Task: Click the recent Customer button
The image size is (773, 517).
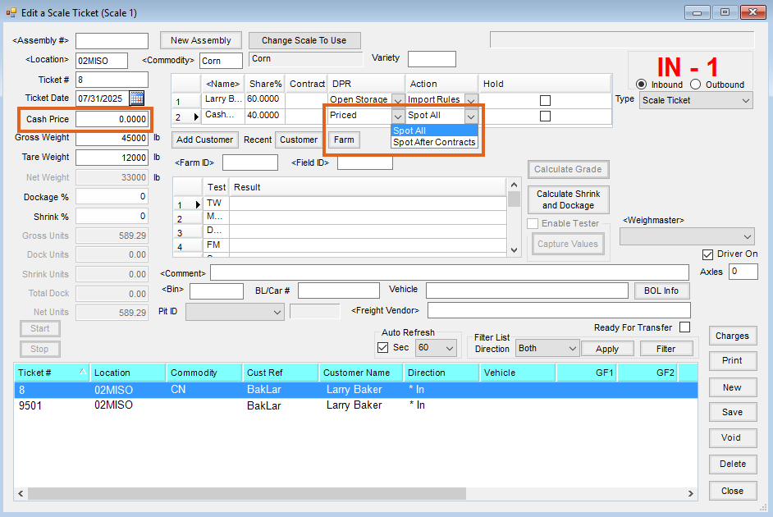Action: coord(299,140)
